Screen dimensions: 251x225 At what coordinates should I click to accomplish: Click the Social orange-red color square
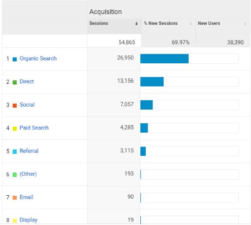pos(15,106)
